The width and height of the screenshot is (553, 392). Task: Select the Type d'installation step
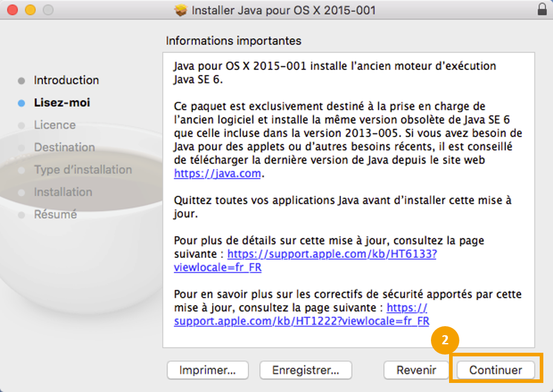(83, 170)
